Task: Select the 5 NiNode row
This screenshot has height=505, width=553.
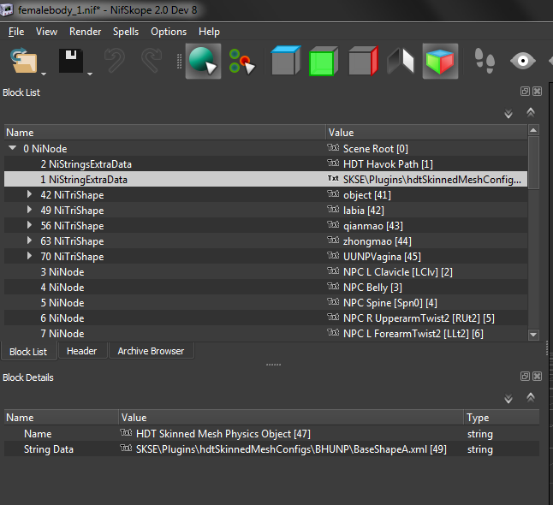Action: pyautogui.click(x=265, y=303)
